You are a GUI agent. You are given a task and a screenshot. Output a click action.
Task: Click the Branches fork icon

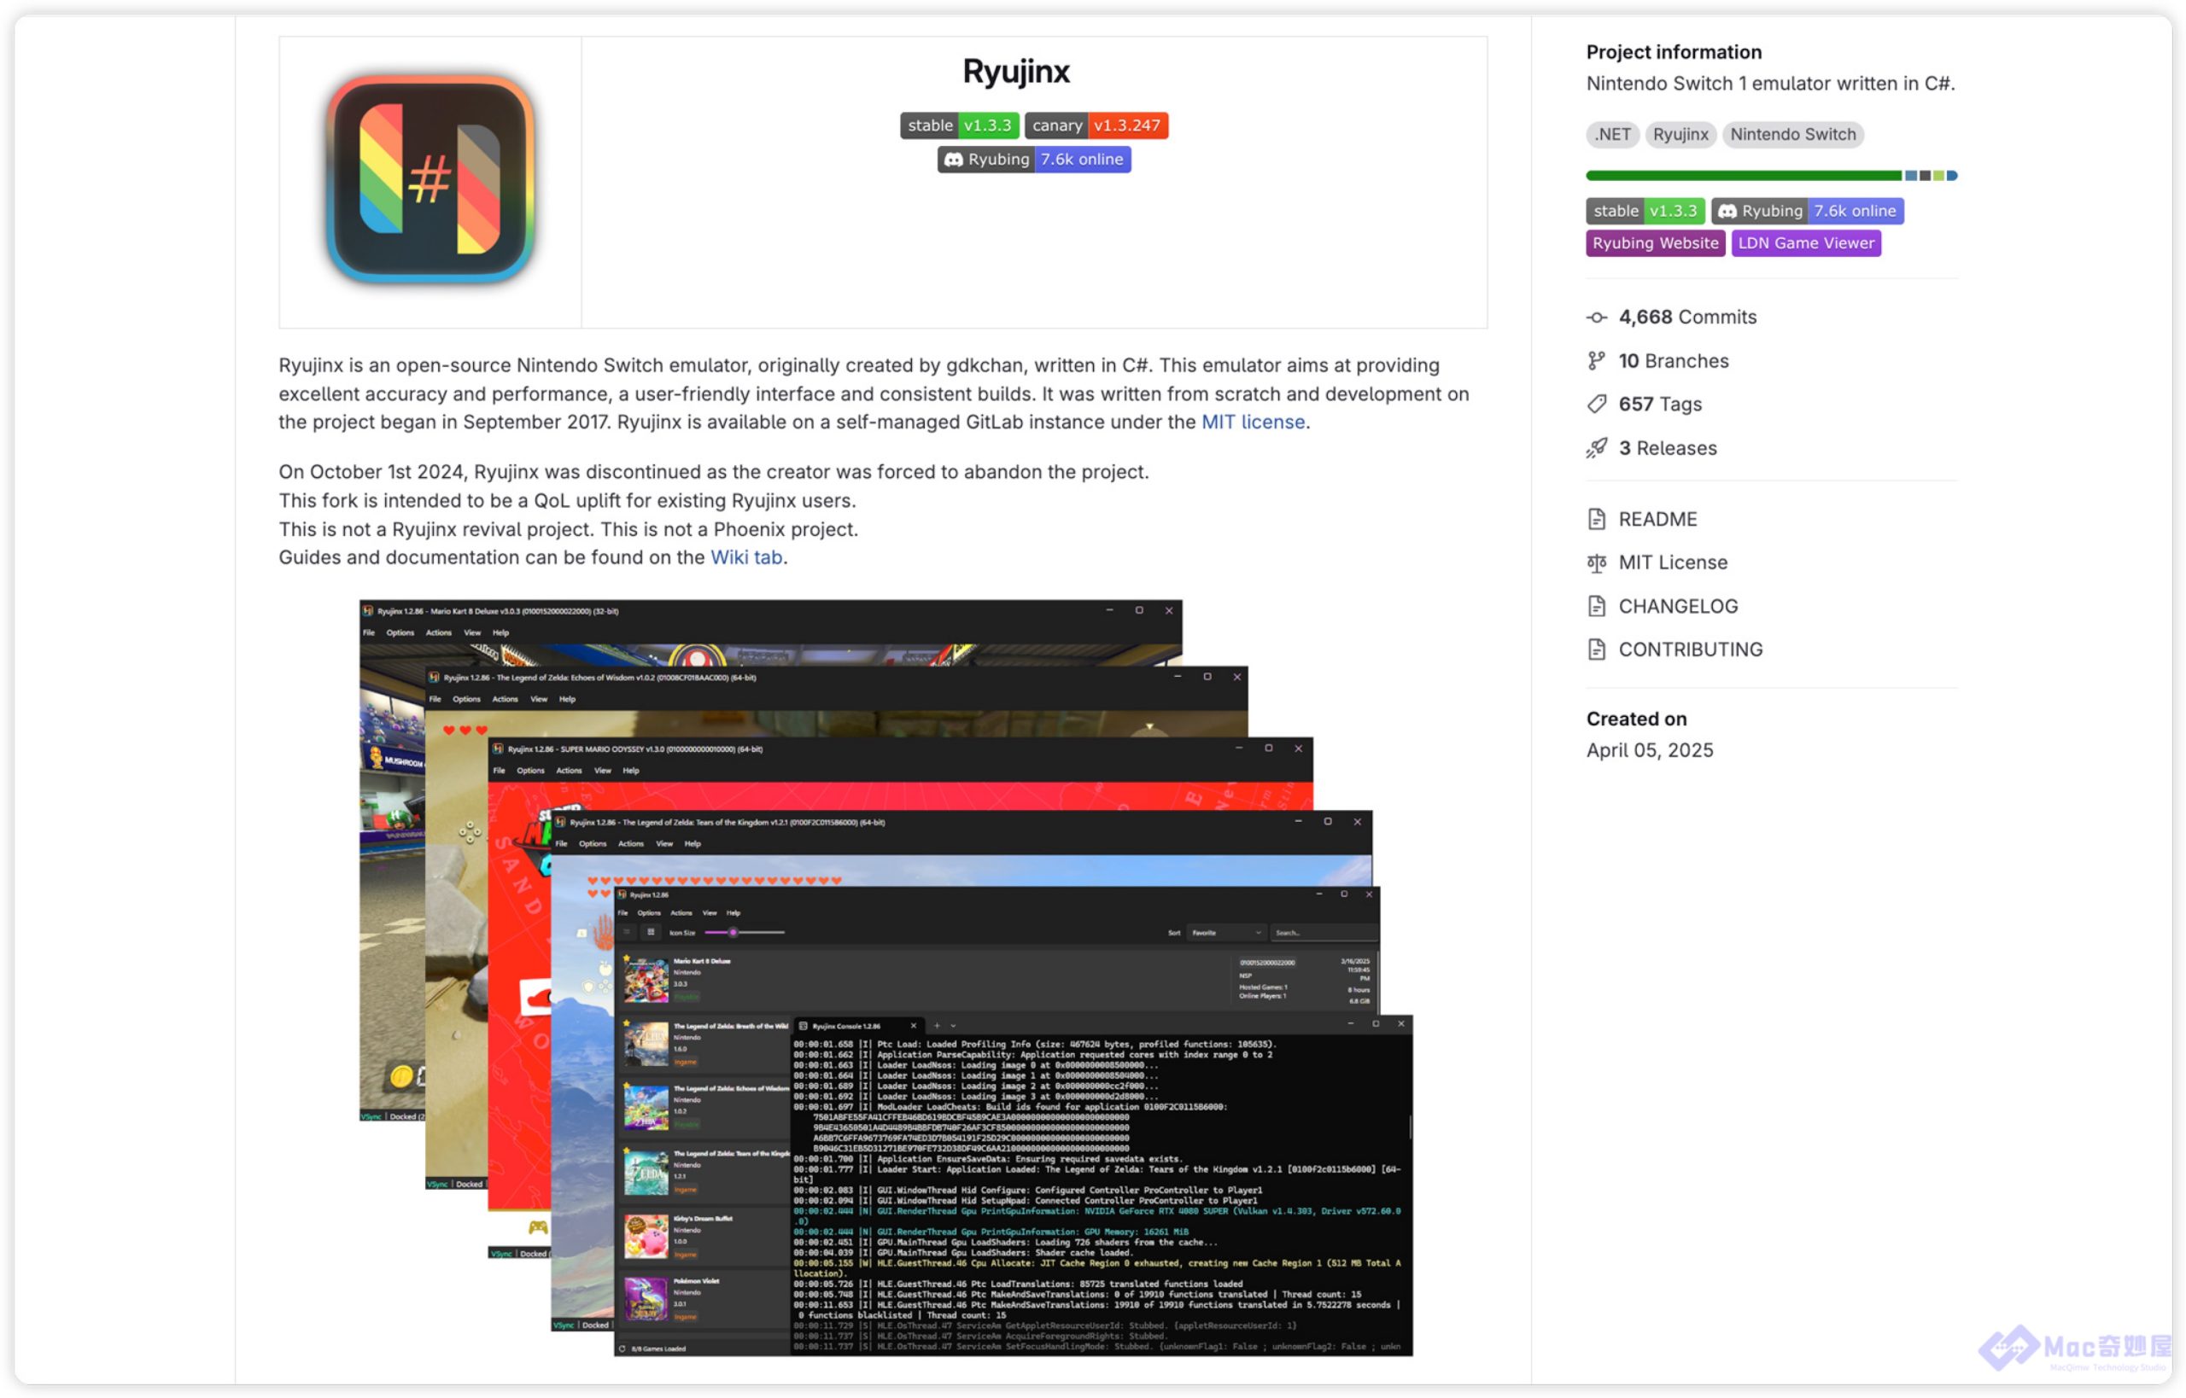pyautogui.click(x=1596, y=360)
